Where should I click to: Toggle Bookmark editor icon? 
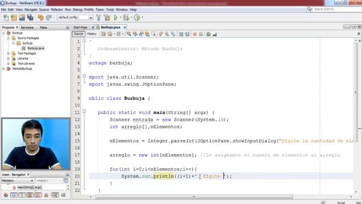173,34
